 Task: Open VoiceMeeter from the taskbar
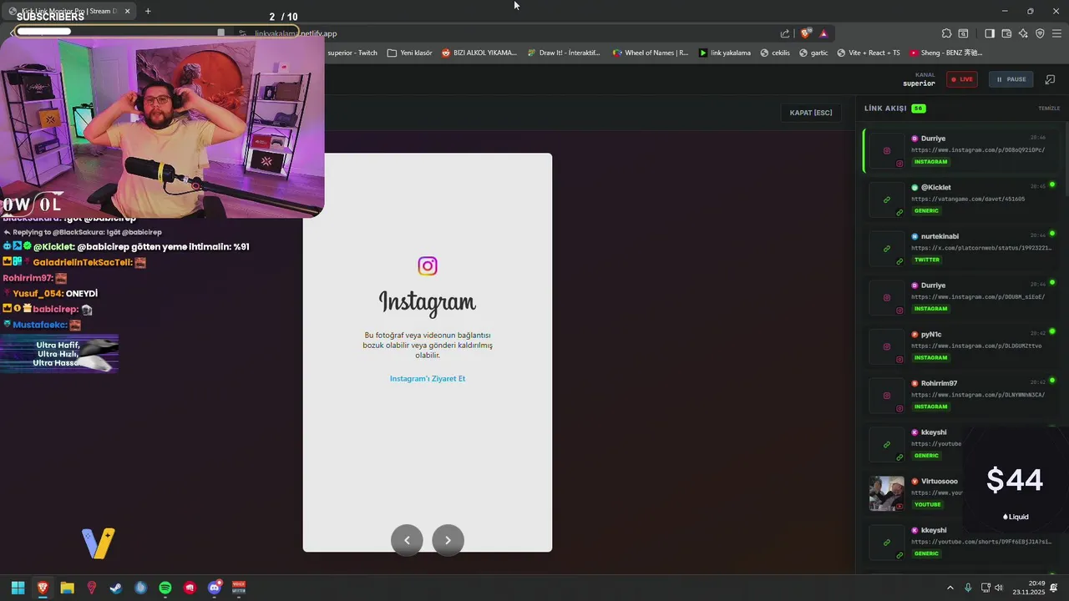[x=239, y=588]
